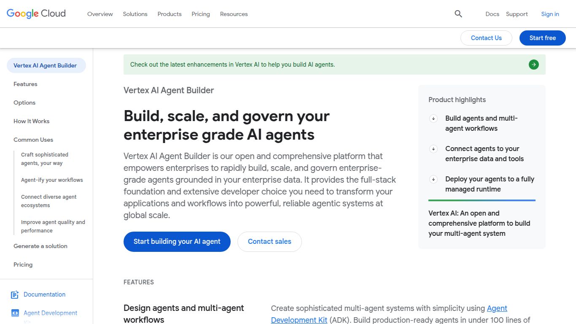
Task: Select 'Common Uses' in the left navigation
Action: [x=33, y=140]
